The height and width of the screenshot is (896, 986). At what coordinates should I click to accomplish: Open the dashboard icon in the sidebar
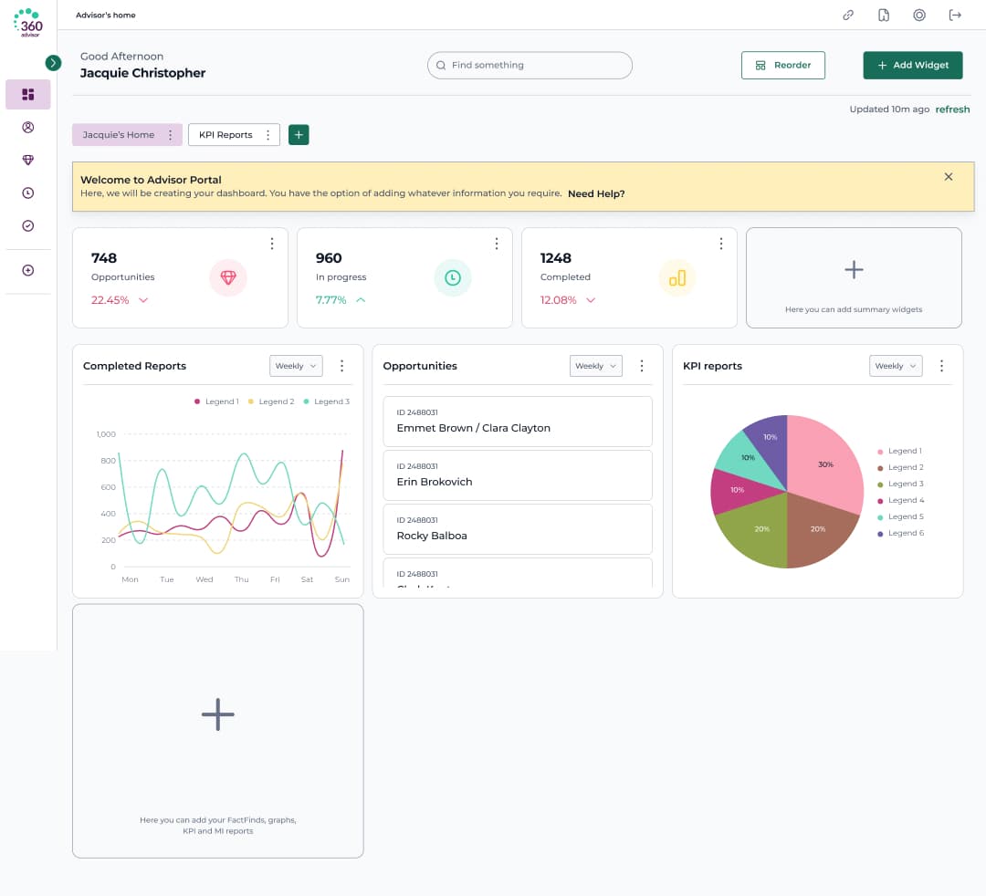28,94
